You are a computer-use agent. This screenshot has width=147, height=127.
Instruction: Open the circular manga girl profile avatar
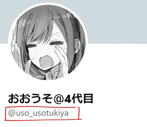(x=48, y=42)
